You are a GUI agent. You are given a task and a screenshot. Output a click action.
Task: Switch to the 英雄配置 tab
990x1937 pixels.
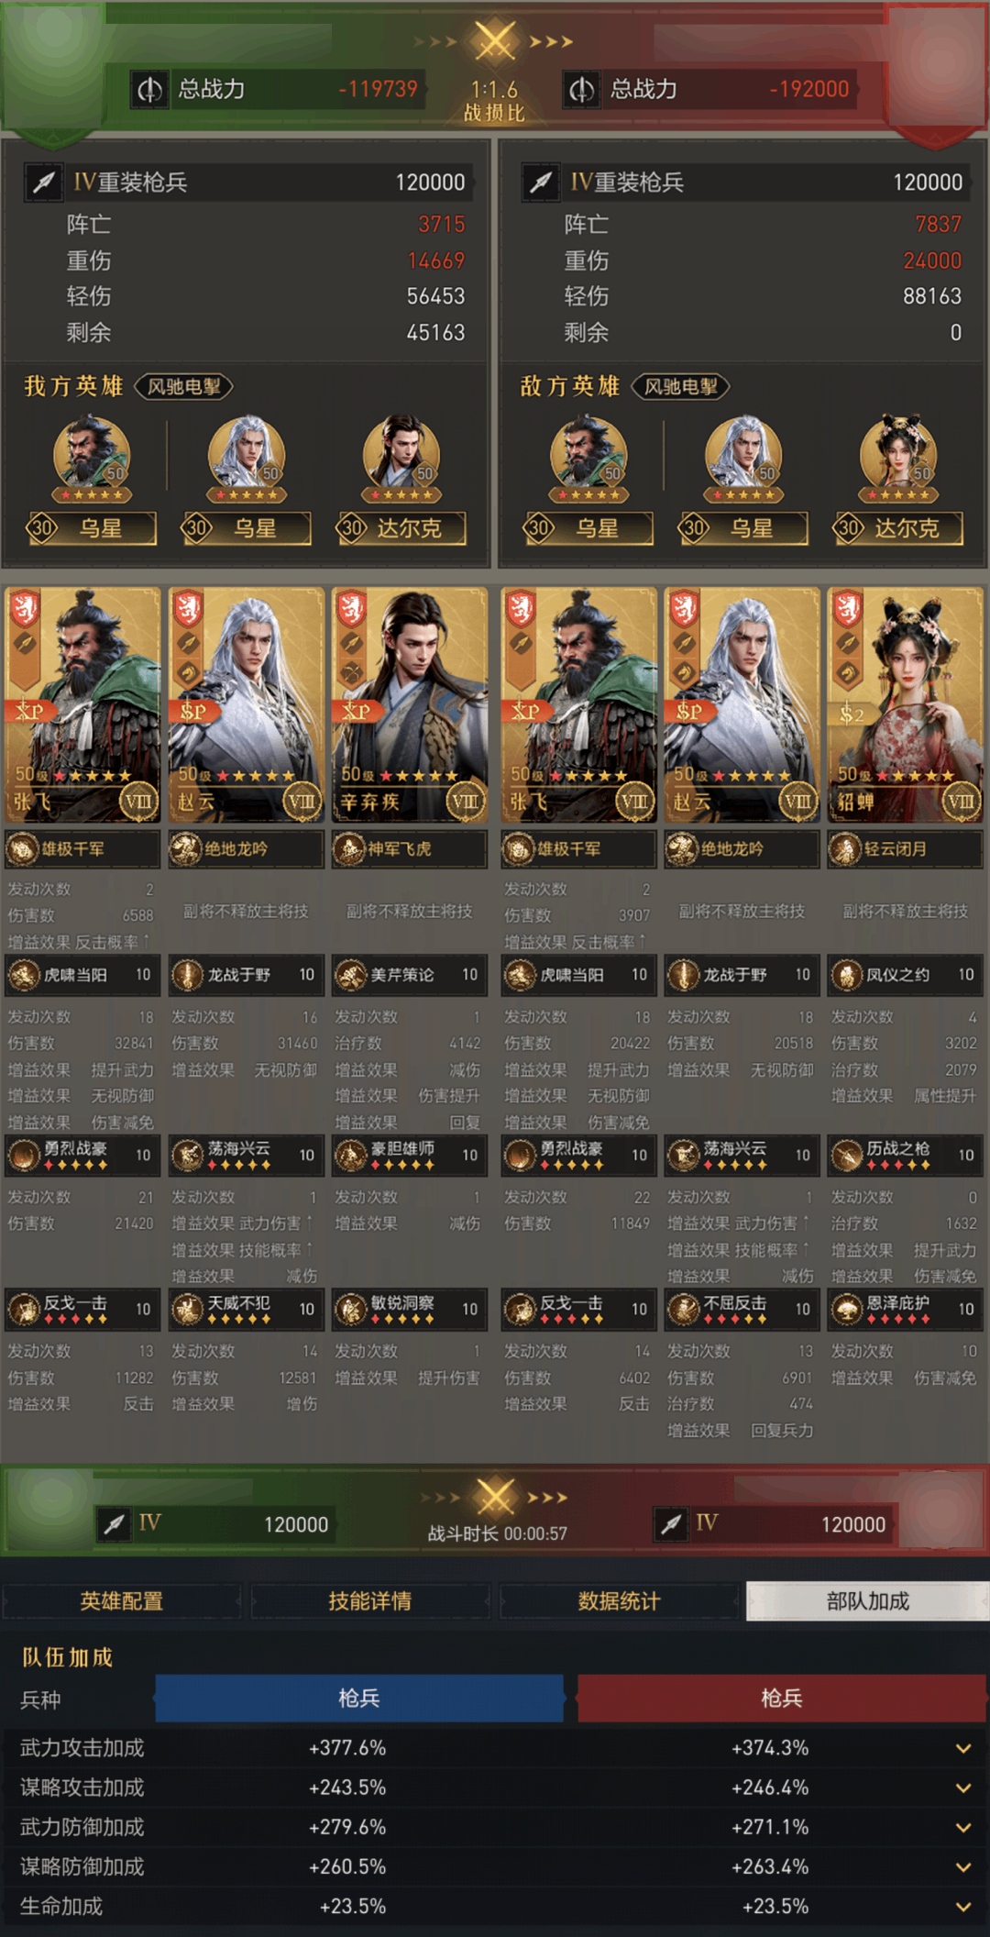[122, 1601]
